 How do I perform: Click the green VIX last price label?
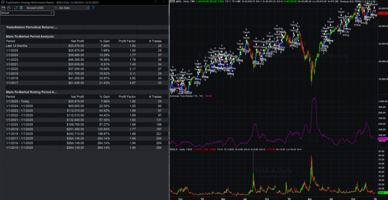380,193
